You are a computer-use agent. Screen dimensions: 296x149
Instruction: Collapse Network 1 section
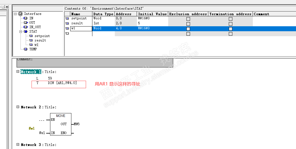tap(18, 72)
